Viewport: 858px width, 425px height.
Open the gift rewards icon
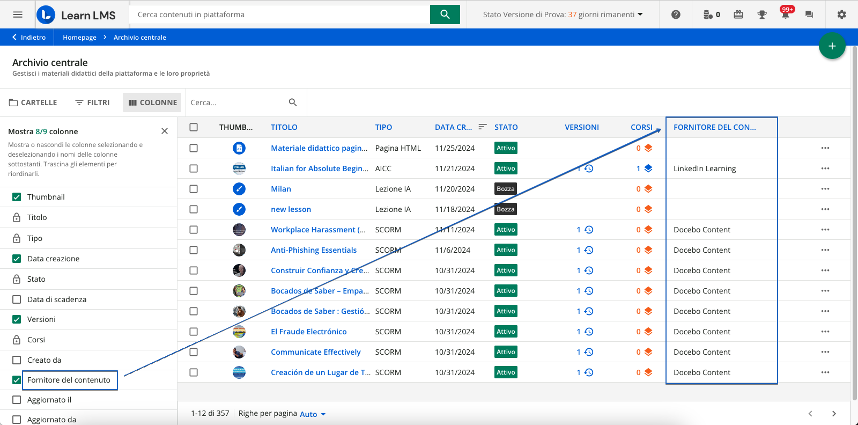coord(738,14)
